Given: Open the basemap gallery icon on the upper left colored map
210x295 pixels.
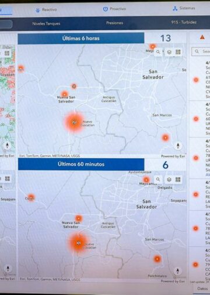Looking at the screenshot, I should [7, 53].
